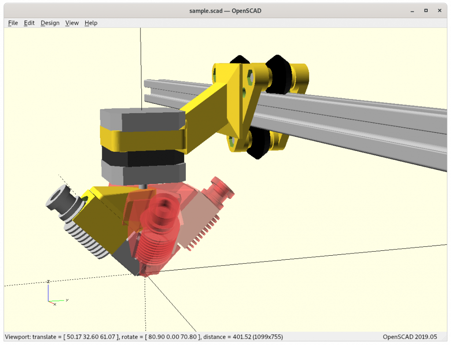Open the View menu
This screenshot has width=451, height=345.
[x=72, y=23]
